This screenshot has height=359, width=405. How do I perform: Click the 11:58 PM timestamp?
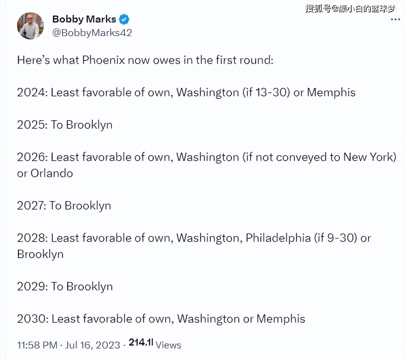pos(37,345)
